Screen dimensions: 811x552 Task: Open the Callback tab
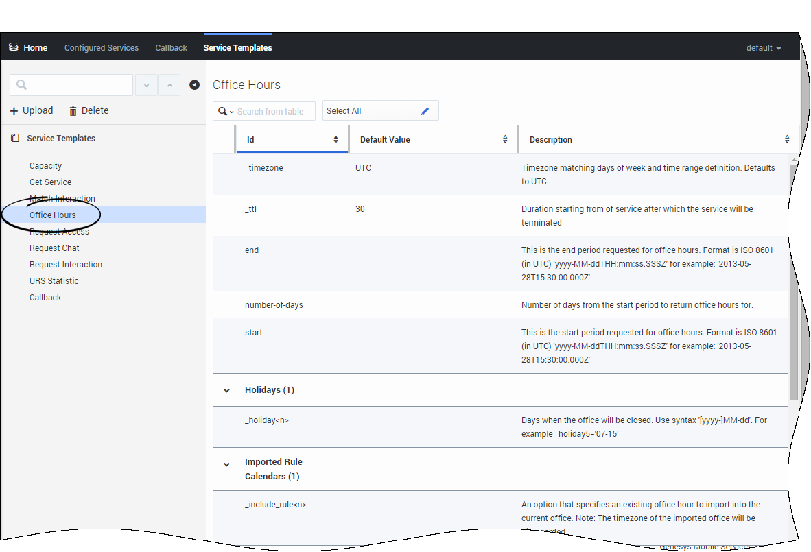tap(171, 48)
